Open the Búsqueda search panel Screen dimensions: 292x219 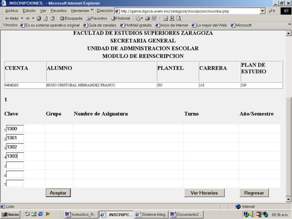(71, 18)
